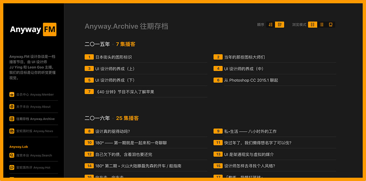Open the Anyway.News newspaper icon

coord(12,131)
